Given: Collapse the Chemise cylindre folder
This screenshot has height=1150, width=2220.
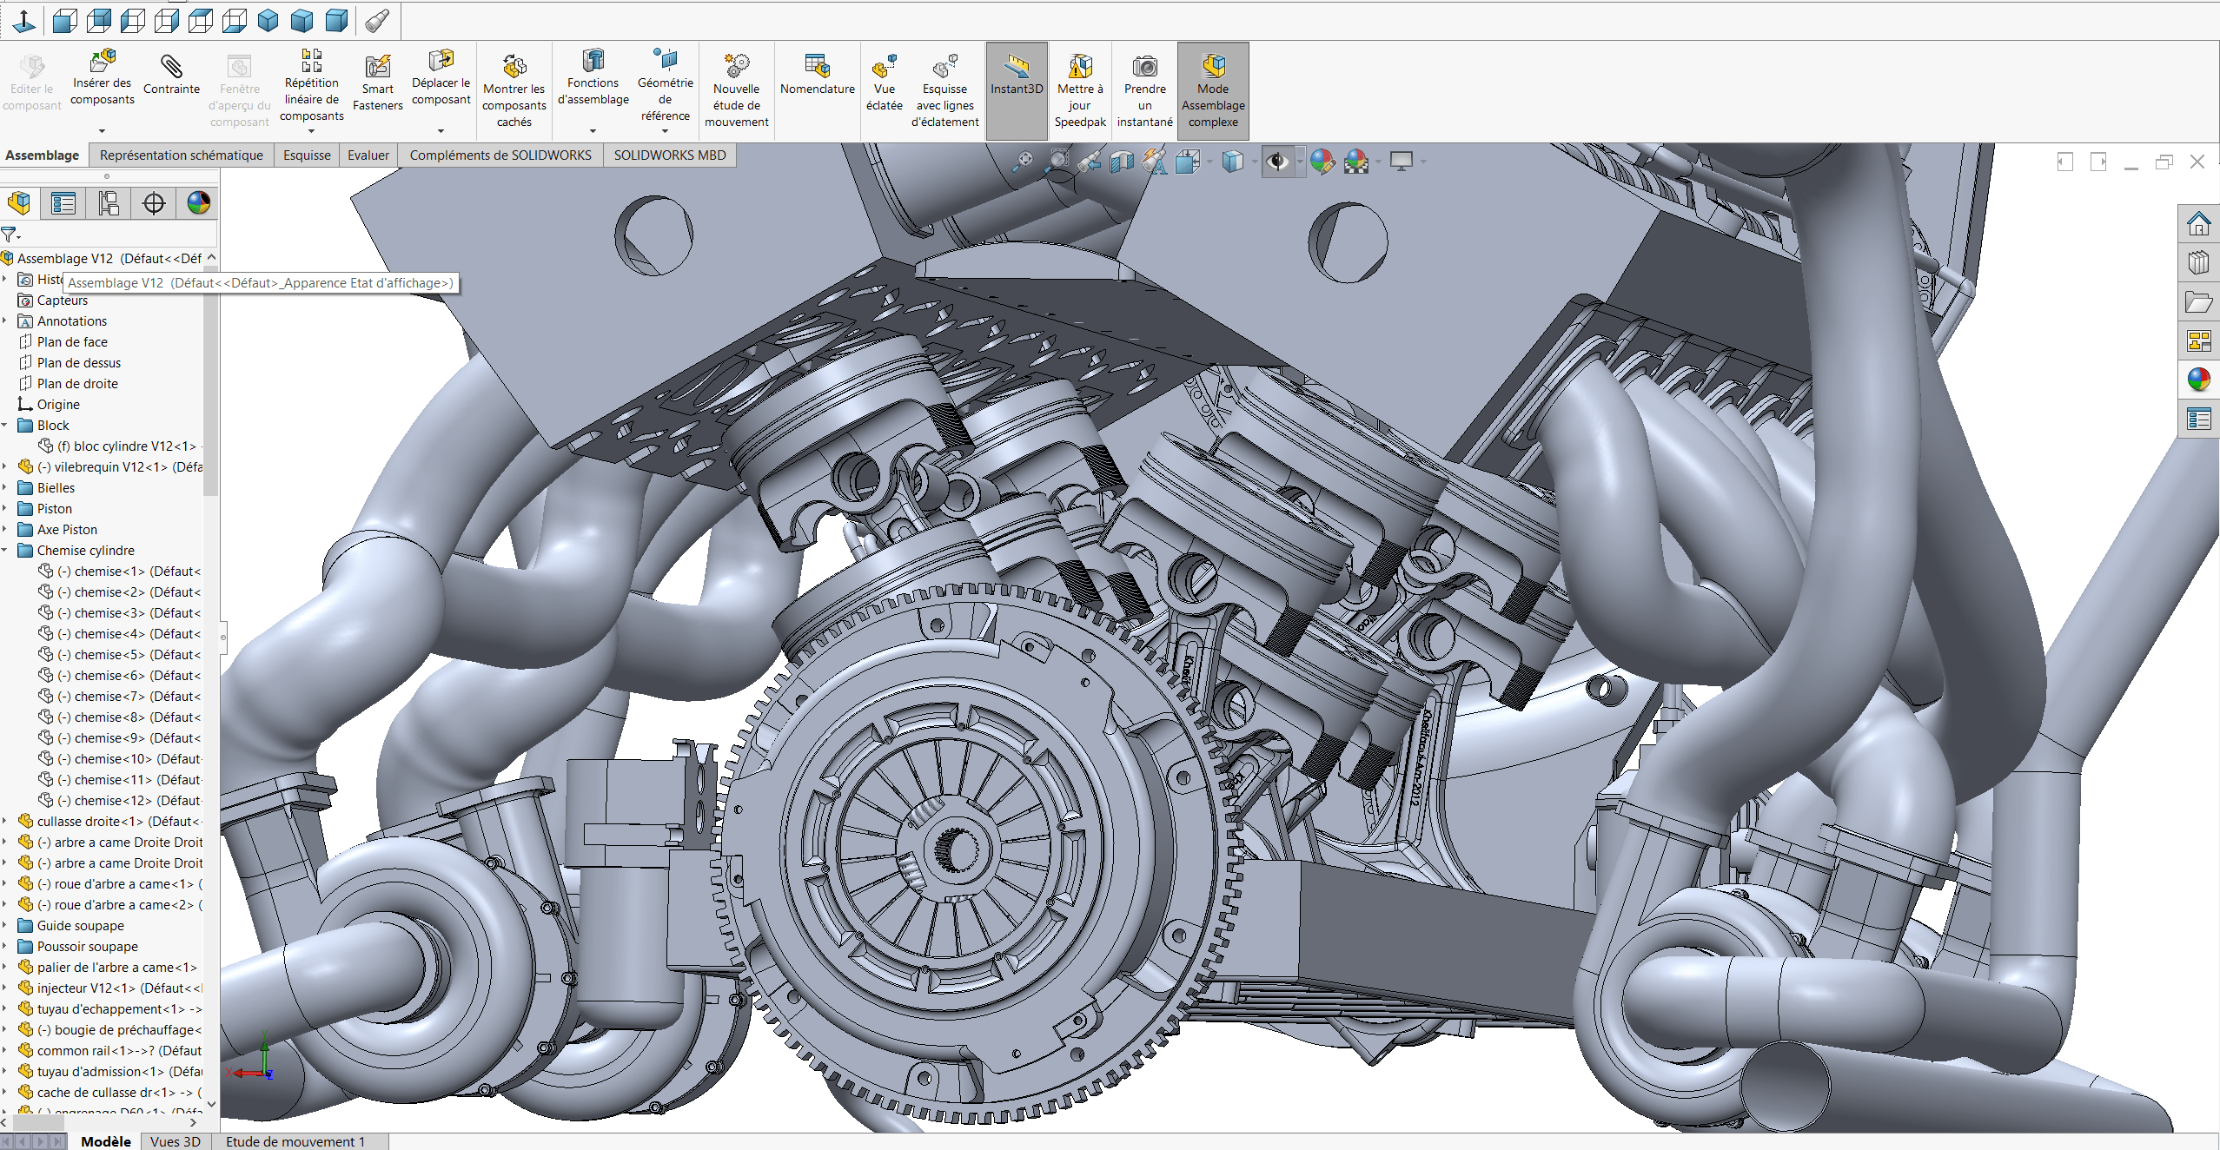Looking at the screenshot, I should tap(5, 550).
